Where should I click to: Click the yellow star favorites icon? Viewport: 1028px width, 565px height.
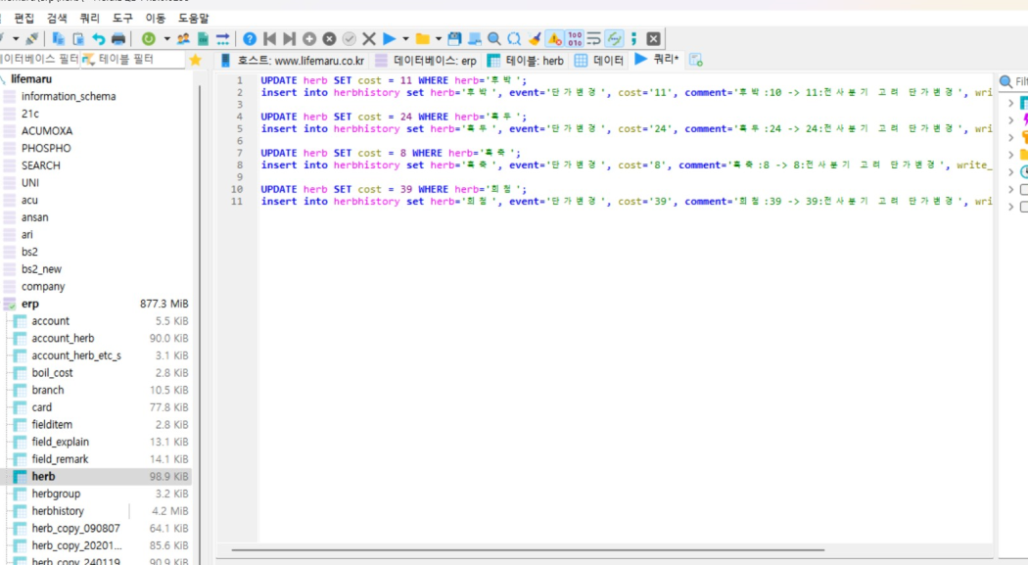click(196, 60)
